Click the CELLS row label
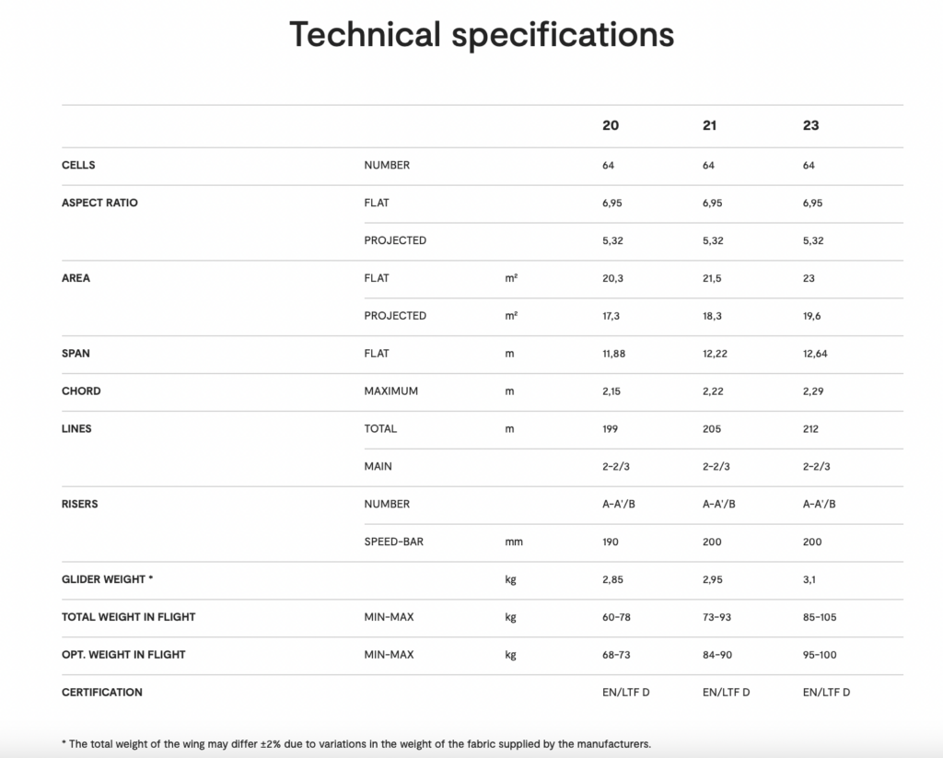 point(78,165)
